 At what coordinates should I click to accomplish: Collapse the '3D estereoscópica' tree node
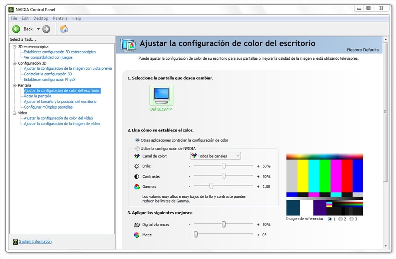click(14, 47)
